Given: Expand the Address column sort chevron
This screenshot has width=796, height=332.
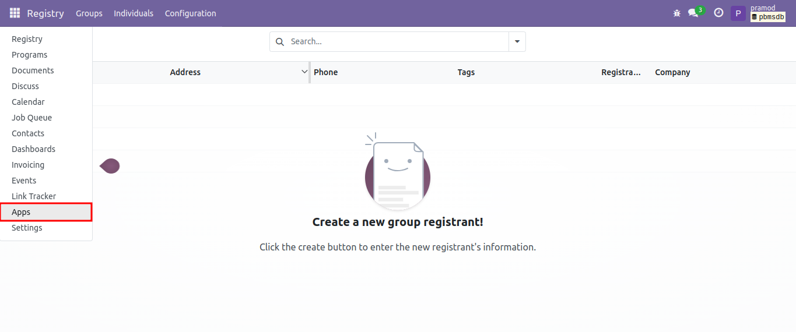Looking at the screenshot, I should click(x=304, y=72).
